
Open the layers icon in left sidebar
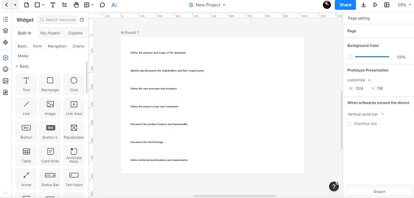[x=6, y=31]
